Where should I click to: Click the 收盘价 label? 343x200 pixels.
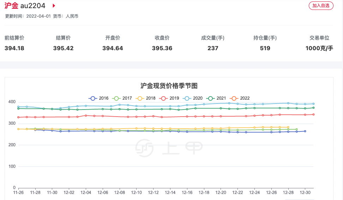click(x=162, y=38)
